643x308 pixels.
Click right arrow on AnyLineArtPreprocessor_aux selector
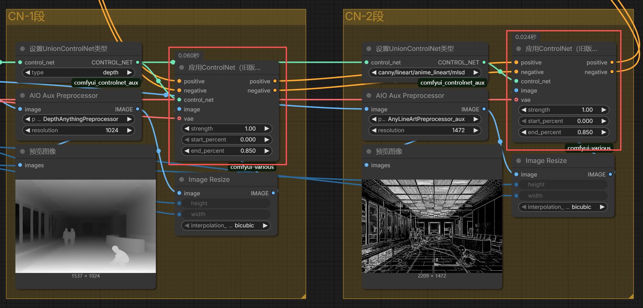[476, 119]
